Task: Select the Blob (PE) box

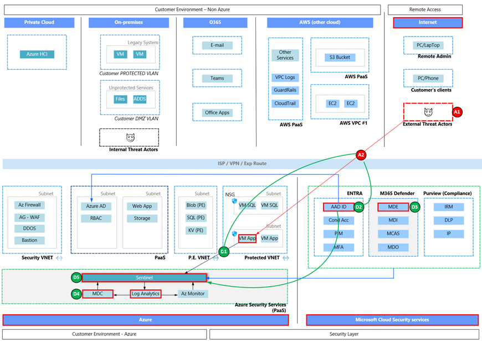Action: click(196, 205)
